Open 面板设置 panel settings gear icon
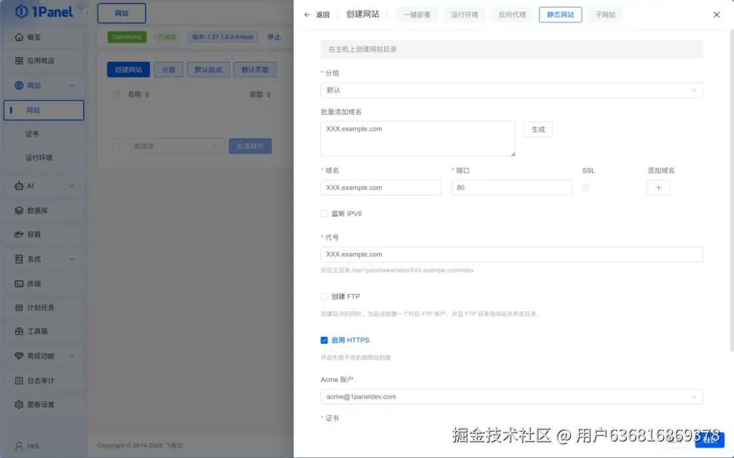The height and width of the screenshot is (458, 734). [x=19, y=405]
